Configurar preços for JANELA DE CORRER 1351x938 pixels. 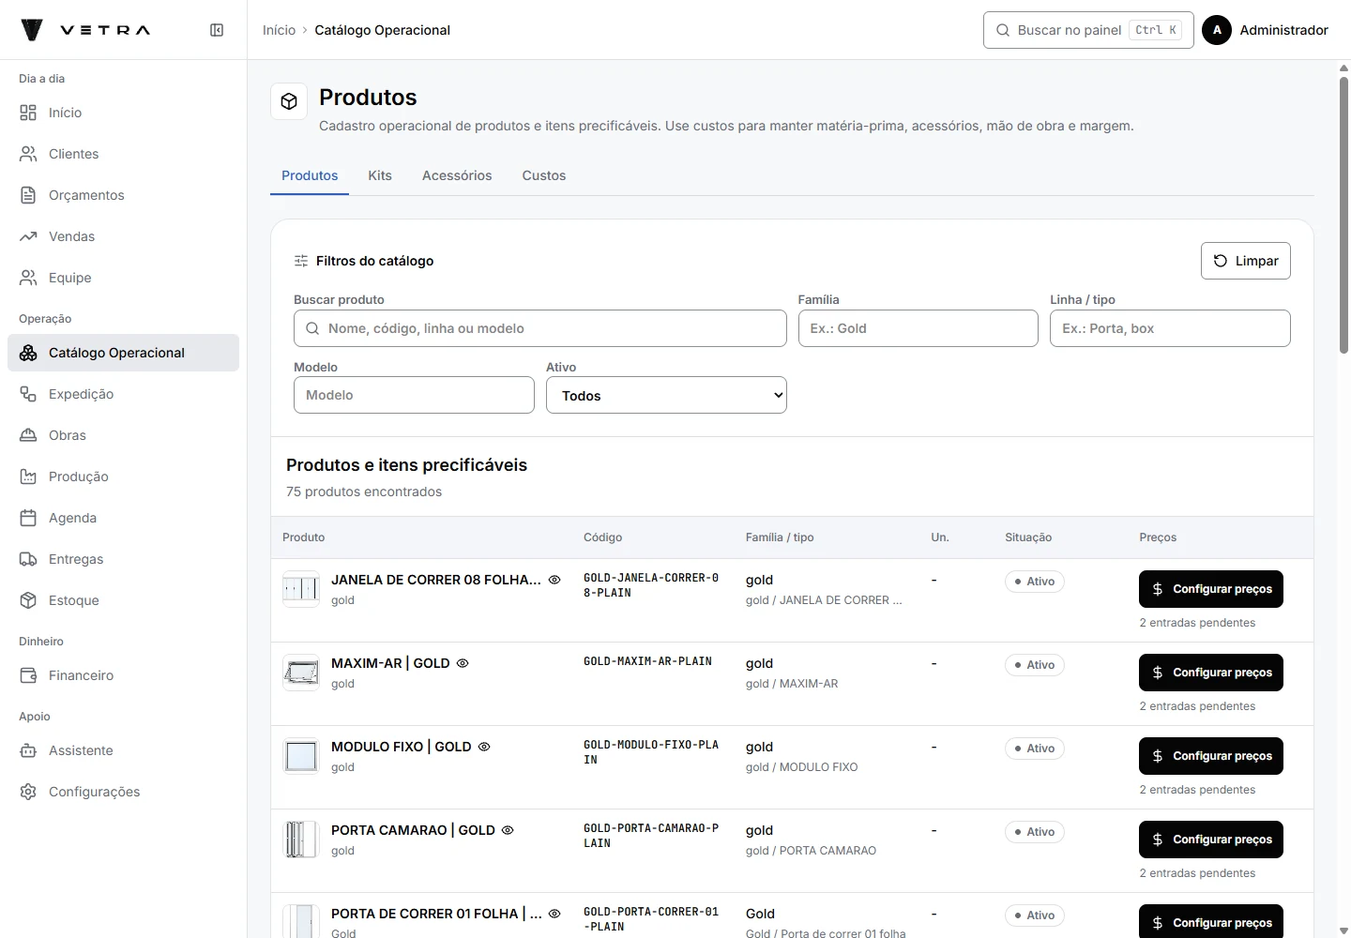tap(1211, 589)
